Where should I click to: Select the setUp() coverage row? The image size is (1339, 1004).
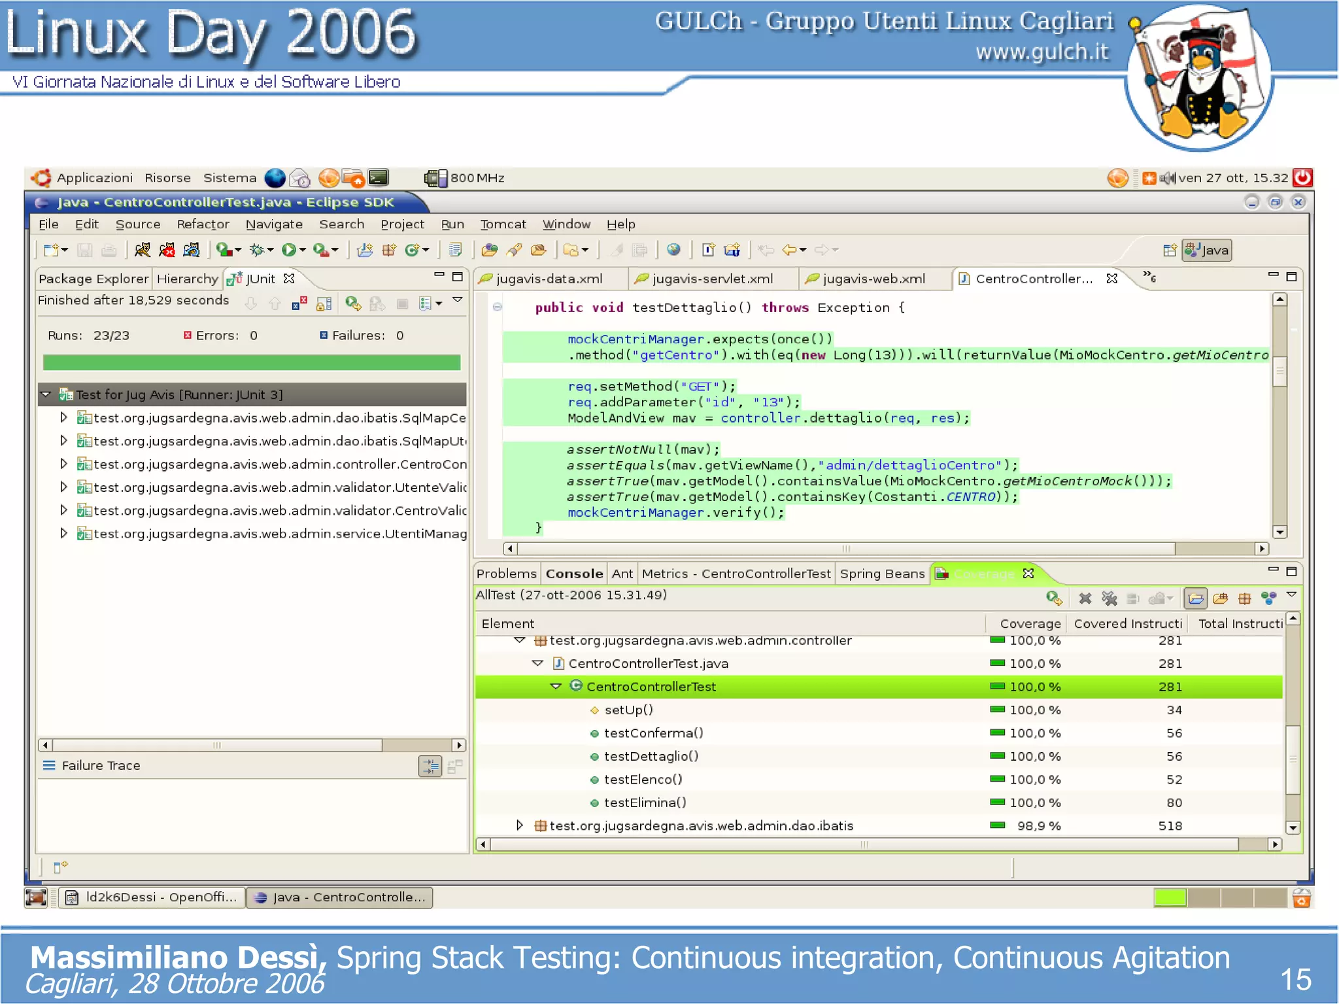point(878,710)
